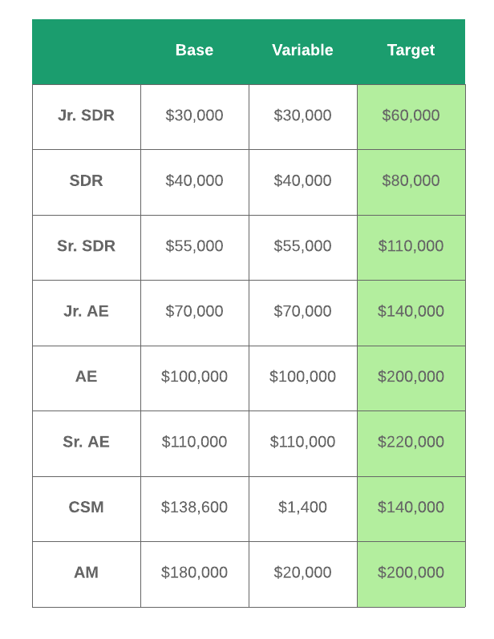This screenshot has width=494, height=639.
Task: Select the AM row label
Action: point(86,573)
